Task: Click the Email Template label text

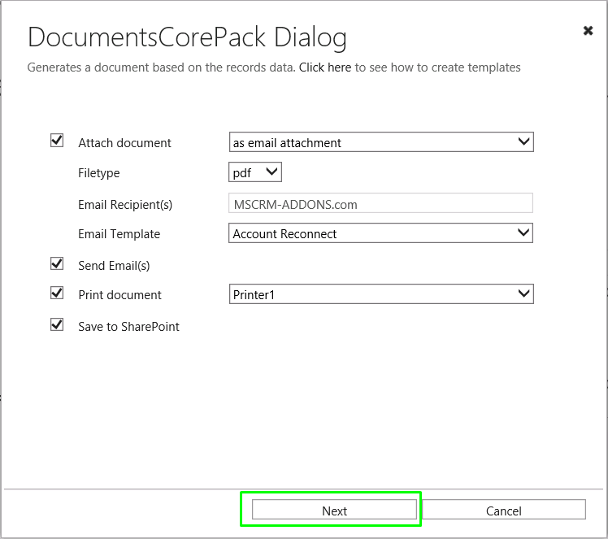Action: pos(119,234)
